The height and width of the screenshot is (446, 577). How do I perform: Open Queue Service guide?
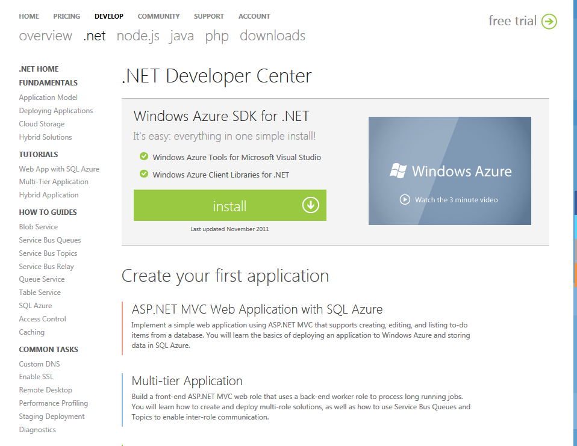click(x=42, y=279)
